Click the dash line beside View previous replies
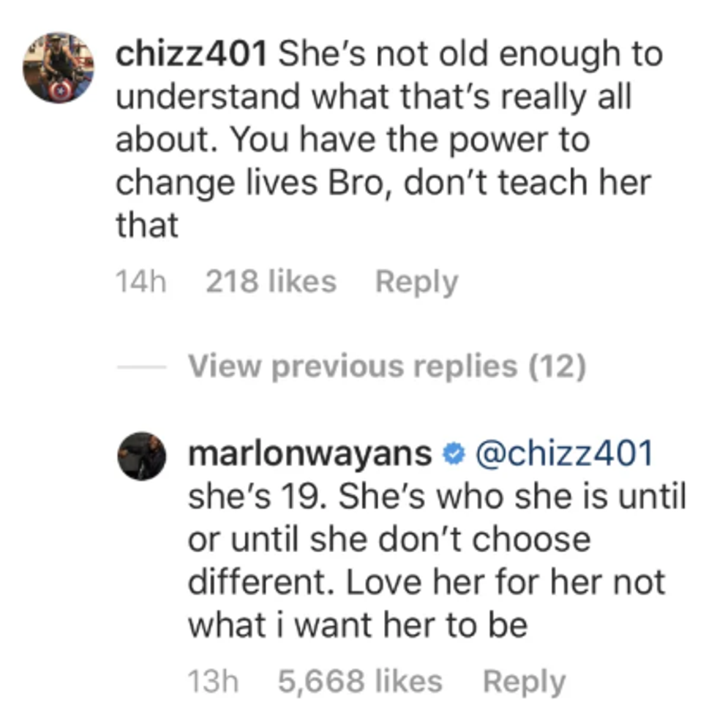The image size is (717, 713). click(142, 367)
